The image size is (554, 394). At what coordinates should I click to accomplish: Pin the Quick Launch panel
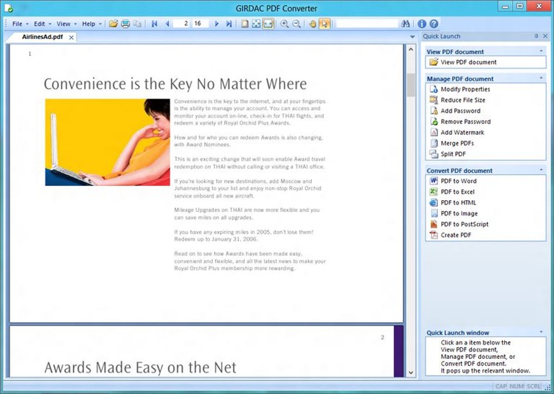click(x=536, y=36)
